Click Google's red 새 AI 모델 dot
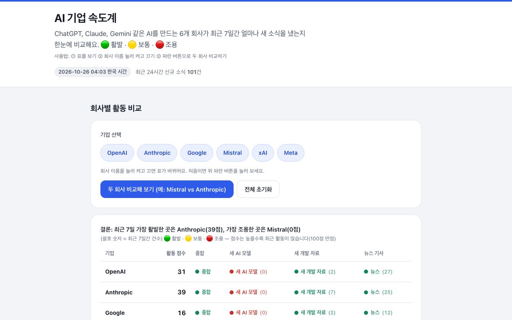 pyautogui.click(x=232, y=313)
